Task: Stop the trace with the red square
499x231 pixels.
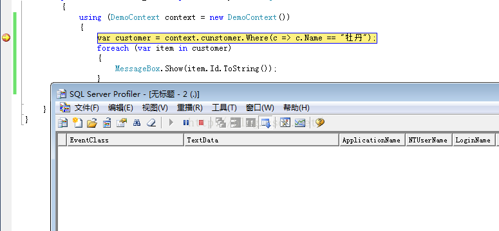Action: pos(201,123)
